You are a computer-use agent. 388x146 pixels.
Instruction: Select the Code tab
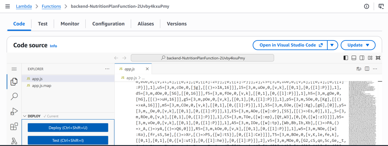pyautogui.click(x=19, y=24)
